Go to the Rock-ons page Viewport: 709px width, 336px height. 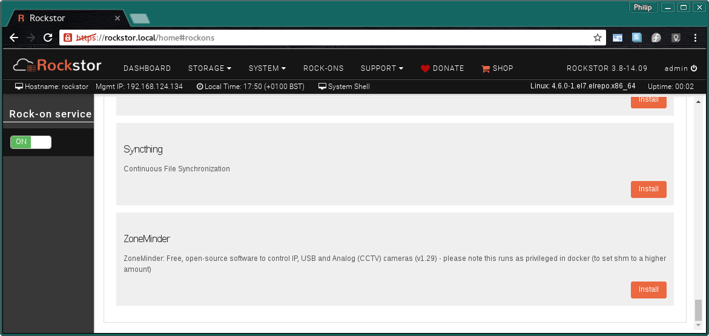point(323,68)
